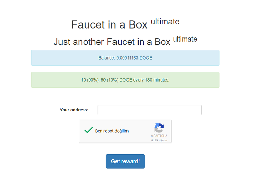This screenshot has width=264, height=173.
Task: Focus the Your address input field
Action: 150,110
